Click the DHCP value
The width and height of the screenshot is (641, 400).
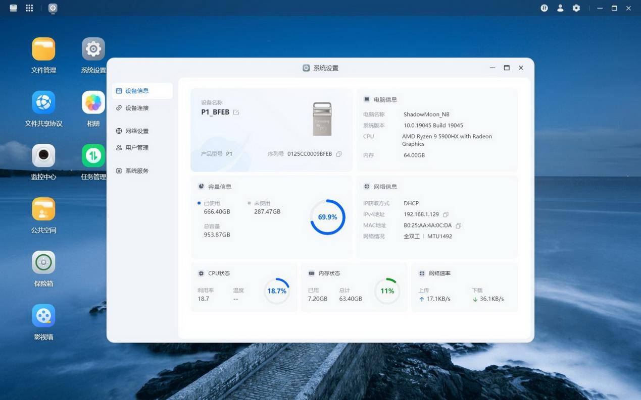411,203
